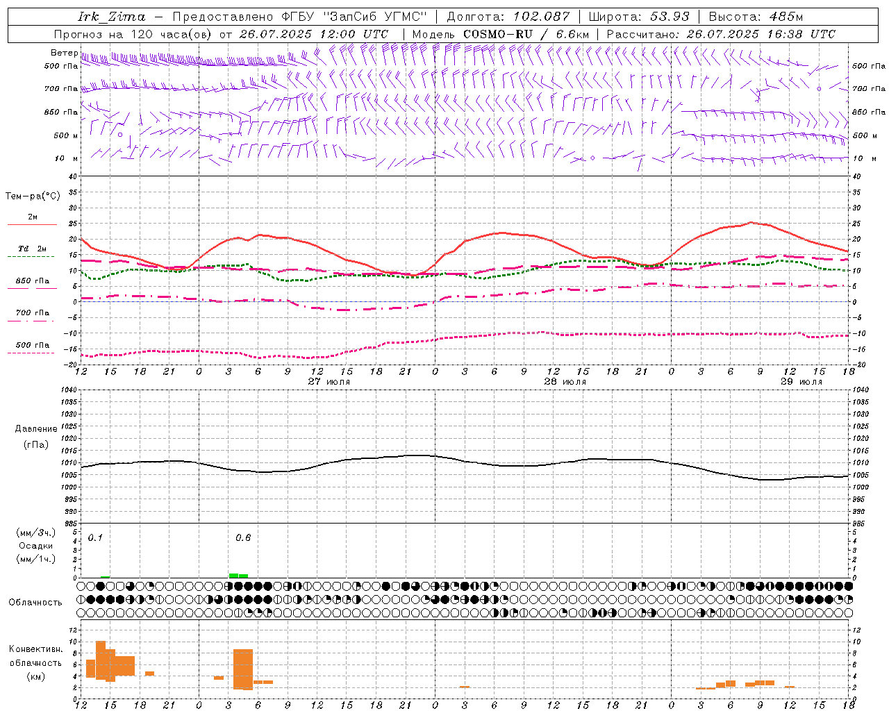Click the left "500 м" wind level label
The image size is (889, 711).
(66, 135)
